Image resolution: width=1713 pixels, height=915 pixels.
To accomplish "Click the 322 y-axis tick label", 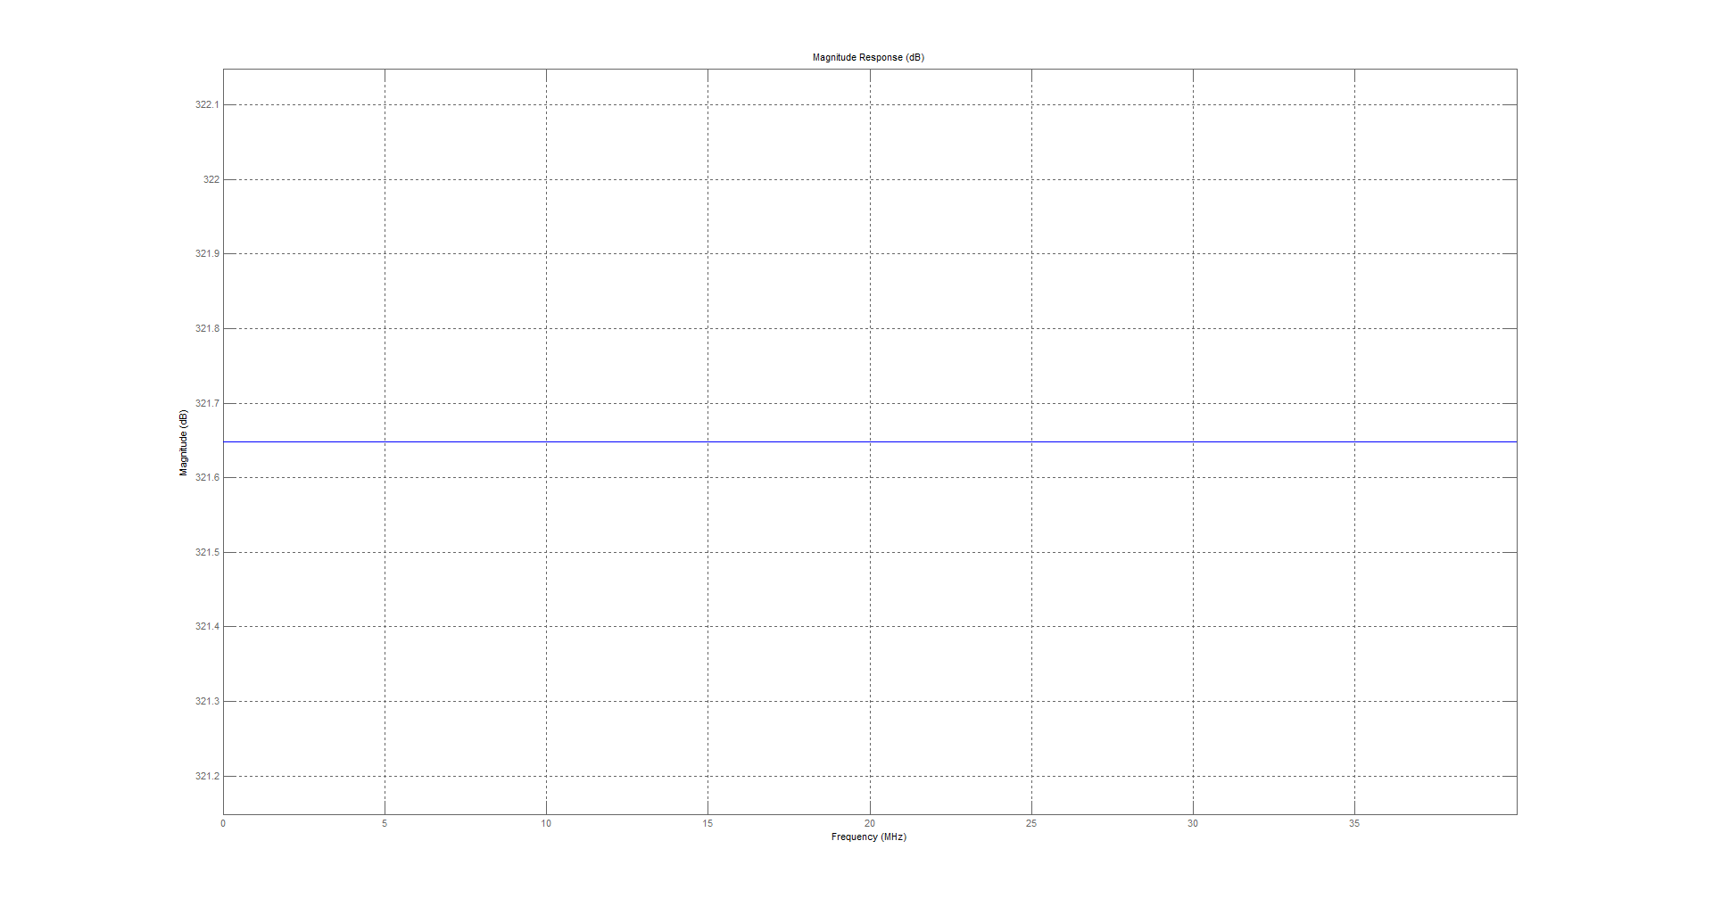I will (211, 179).
